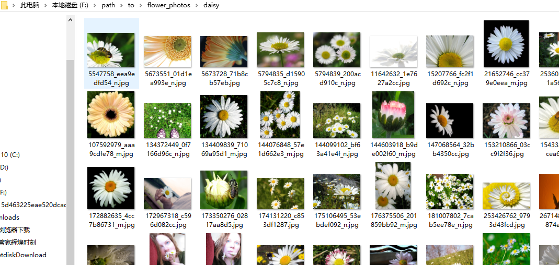Select thumbnail 181007802_7cab5ee78e_n.jpg
The image size is (559, 265).
(x=450, y=192)
